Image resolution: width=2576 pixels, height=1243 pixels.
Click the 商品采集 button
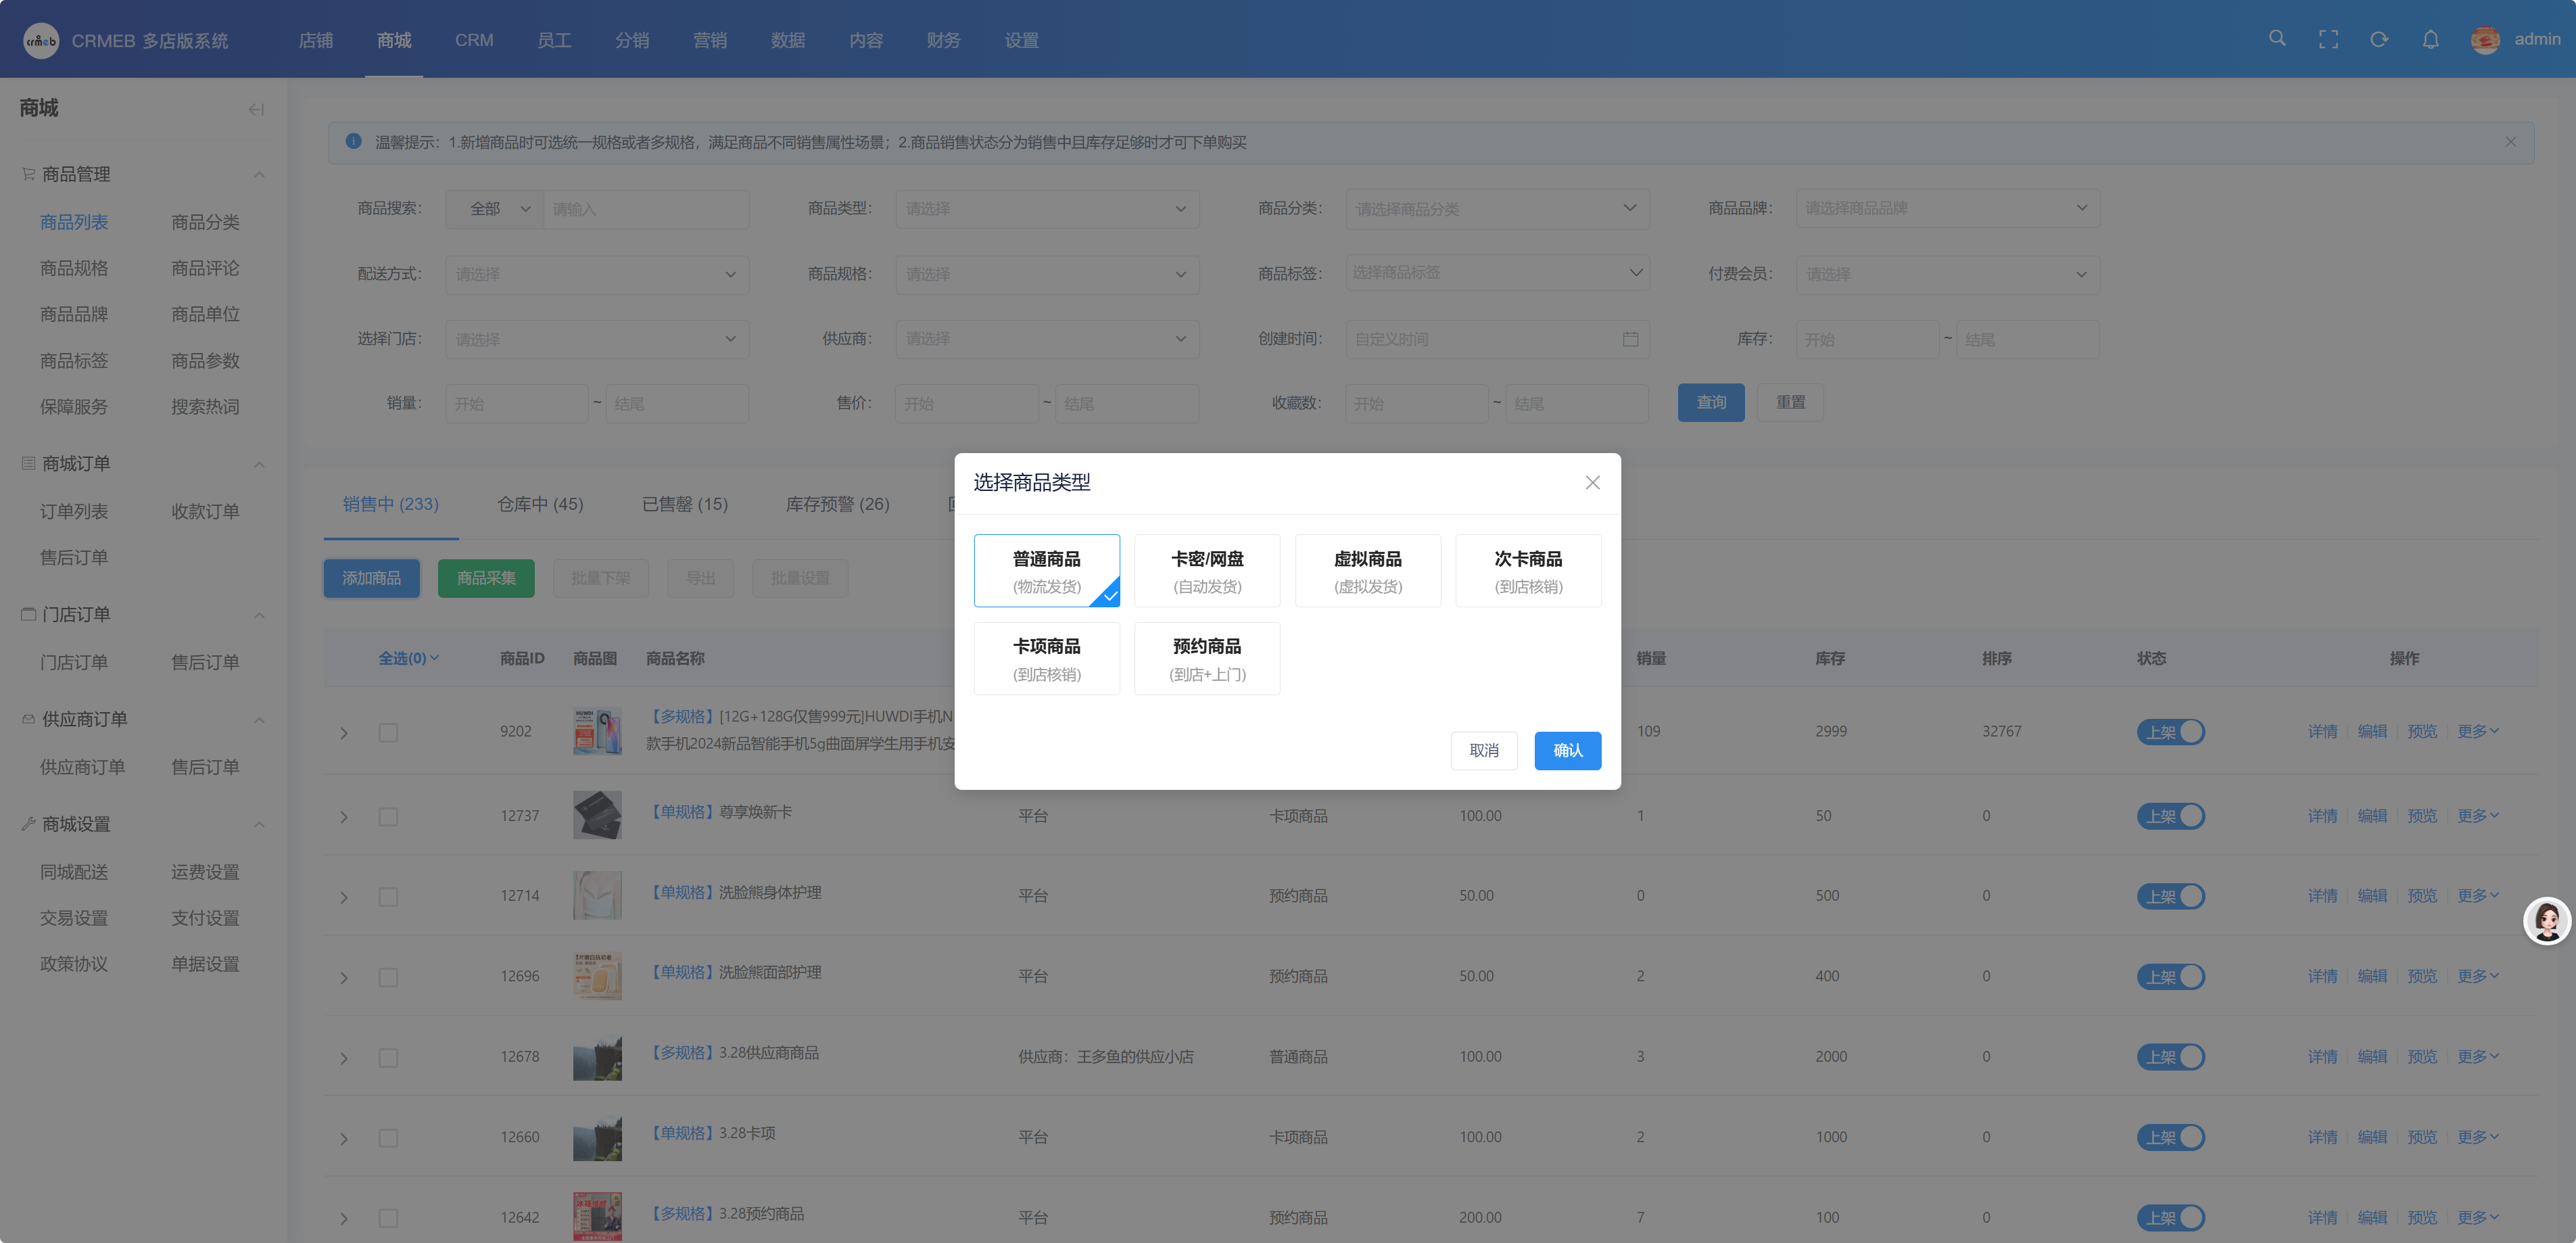[486, 578]
